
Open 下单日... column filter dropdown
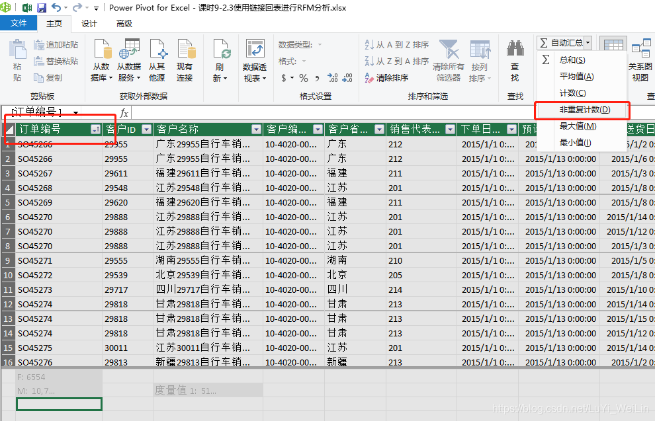(x=511, y=130)
